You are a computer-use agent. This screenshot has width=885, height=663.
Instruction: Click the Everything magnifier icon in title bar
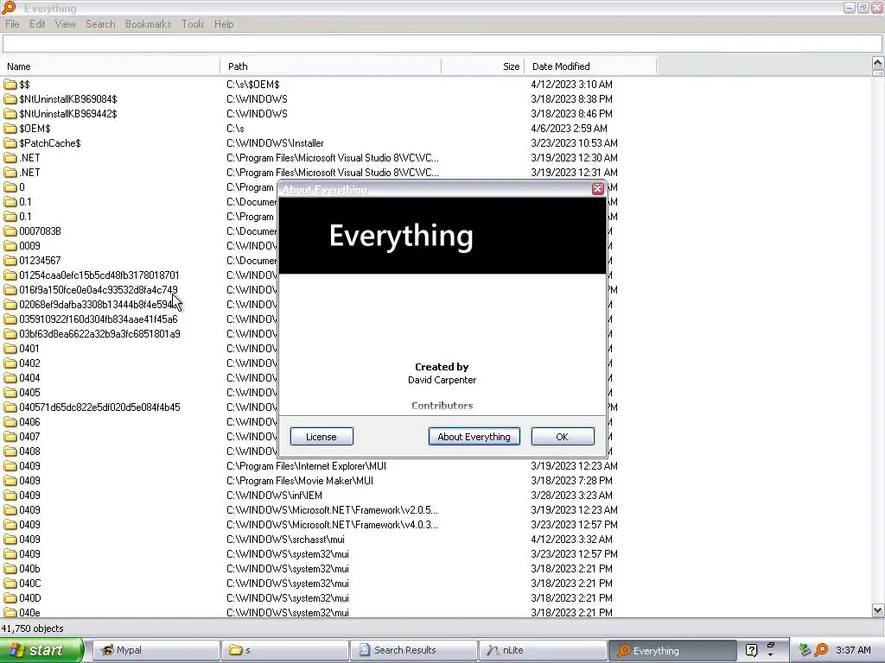coord(8,7)
